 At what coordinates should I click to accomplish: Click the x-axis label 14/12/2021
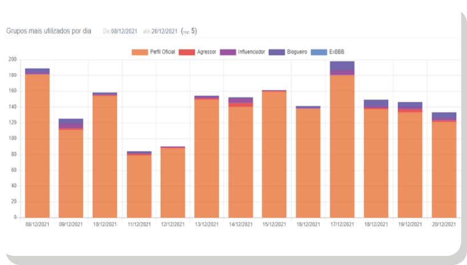click(241, 224)
